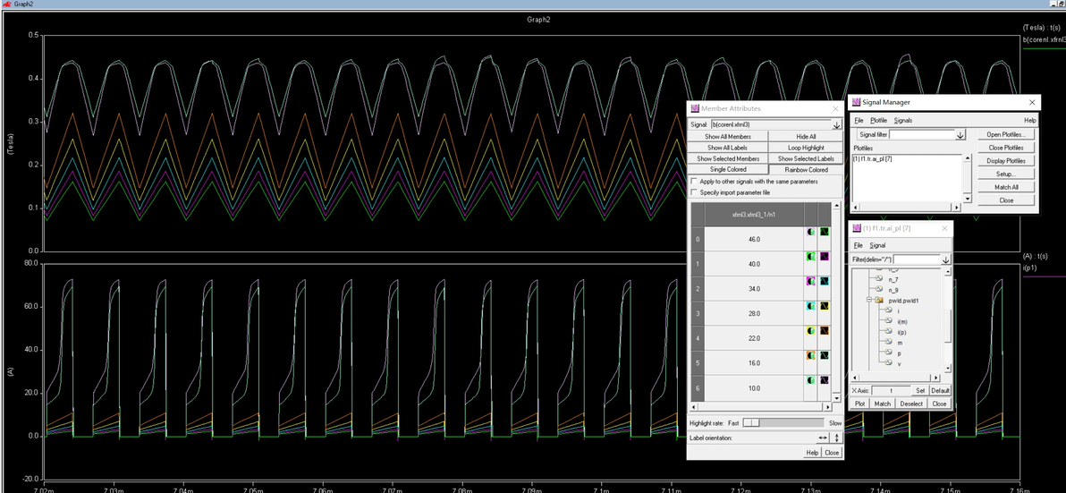Click the waveform icon for member 46.0
1066x493 pixels.
[824, 232]
